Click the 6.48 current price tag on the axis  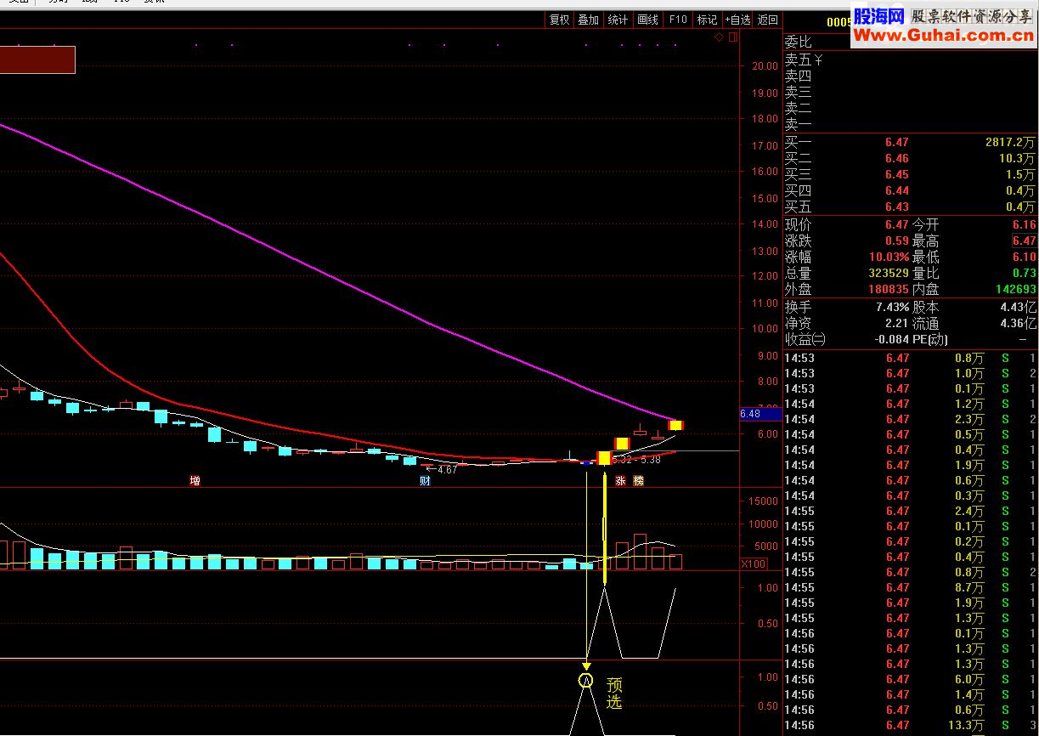(x=760, y=414)
